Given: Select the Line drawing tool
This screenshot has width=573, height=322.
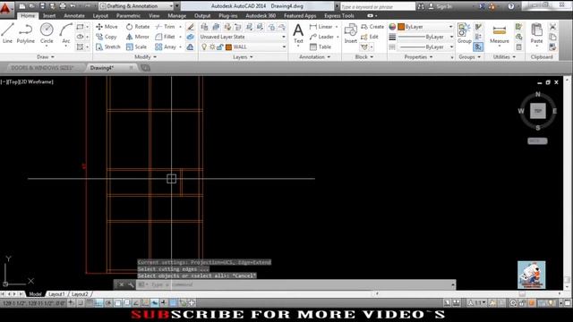Looking at the screenshot, I should point(8,33).
